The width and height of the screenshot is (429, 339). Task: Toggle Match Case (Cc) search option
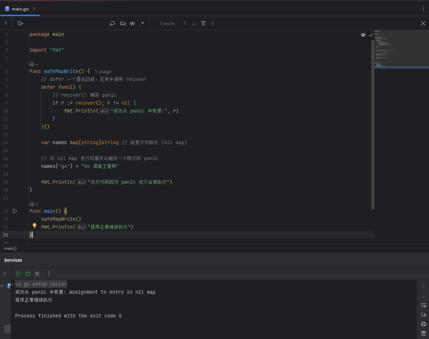point(123,23)
